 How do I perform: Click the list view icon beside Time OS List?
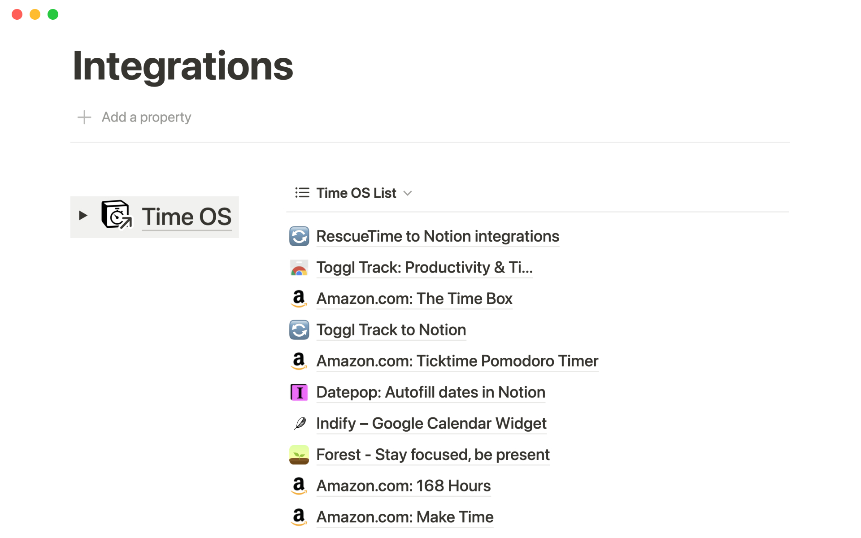click(302, 193)
